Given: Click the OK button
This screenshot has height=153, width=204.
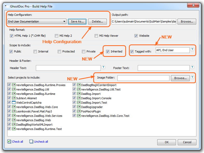Looking at the screenshot, I should point(167,142).
